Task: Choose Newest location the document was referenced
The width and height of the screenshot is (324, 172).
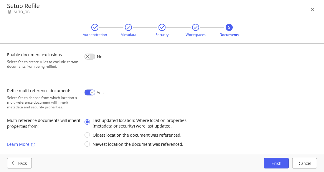Action: pos(87,144)
